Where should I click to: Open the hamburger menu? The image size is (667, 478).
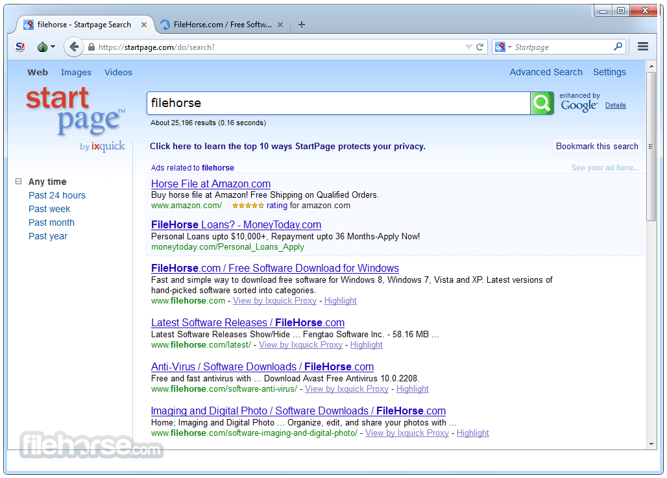click(x=643, y=47)
